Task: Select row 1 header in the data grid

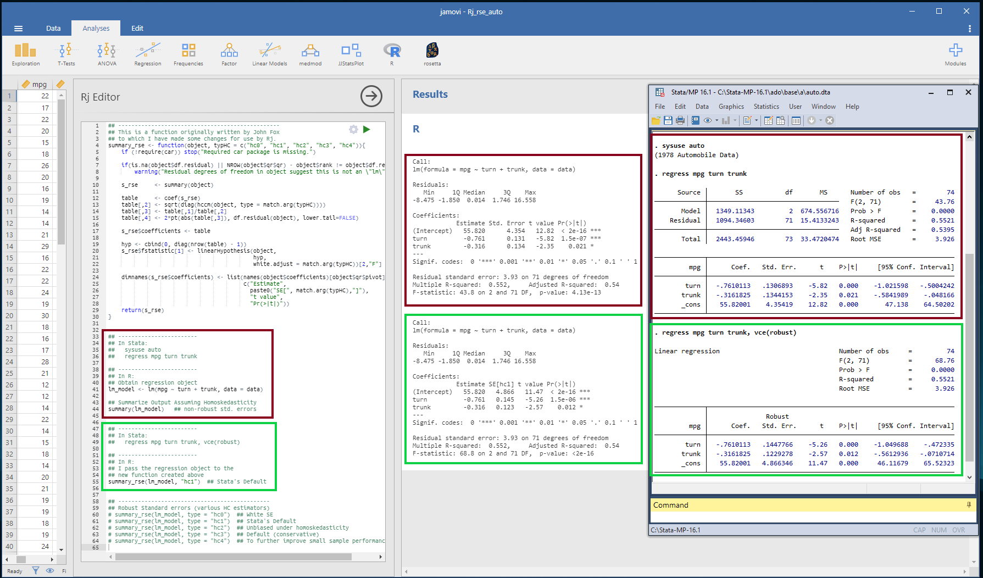Action: click(9, 96)
